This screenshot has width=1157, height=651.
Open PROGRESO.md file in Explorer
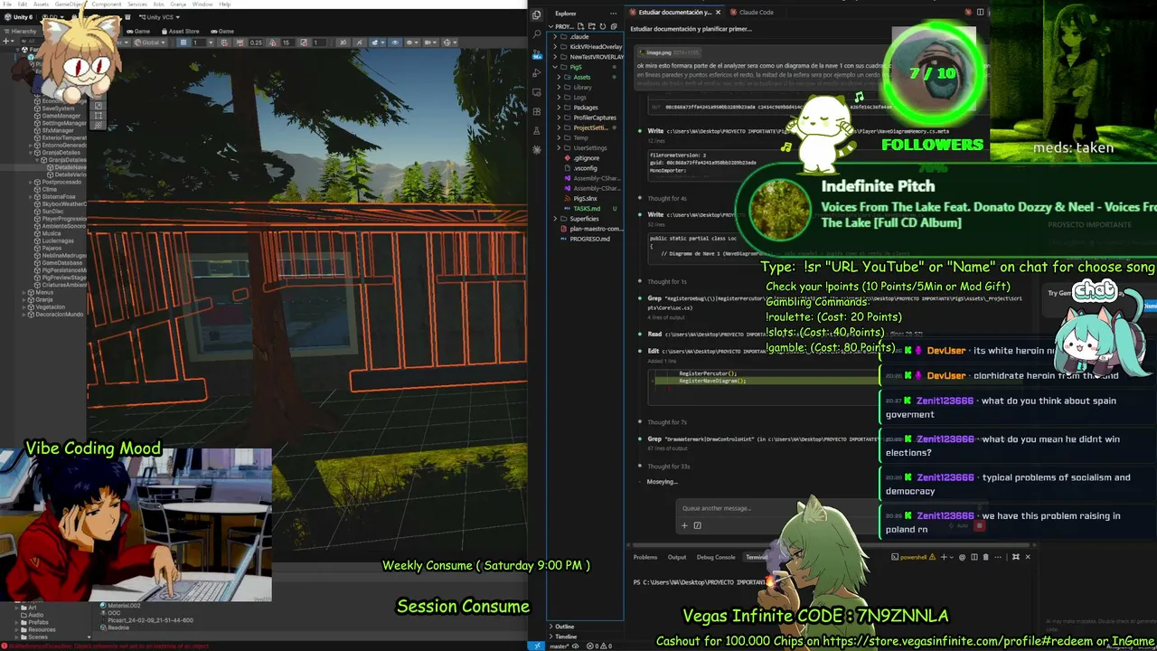pos(589,239)
